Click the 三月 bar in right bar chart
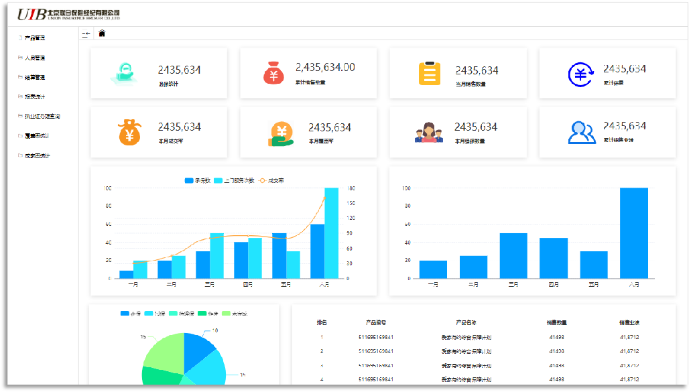Screen dimensions: 691x392 click(x=513, y=256)
